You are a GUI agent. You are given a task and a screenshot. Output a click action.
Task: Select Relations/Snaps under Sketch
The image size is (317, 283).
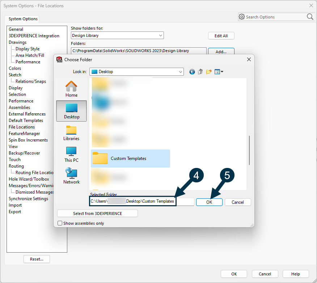[31, 81]
